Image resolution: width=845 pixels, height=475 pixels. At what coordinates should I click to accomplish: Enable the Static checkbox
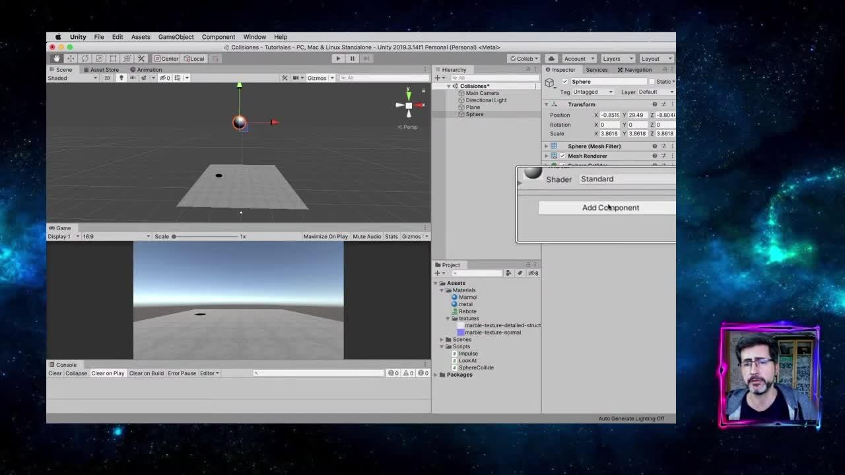click(652, 82)
